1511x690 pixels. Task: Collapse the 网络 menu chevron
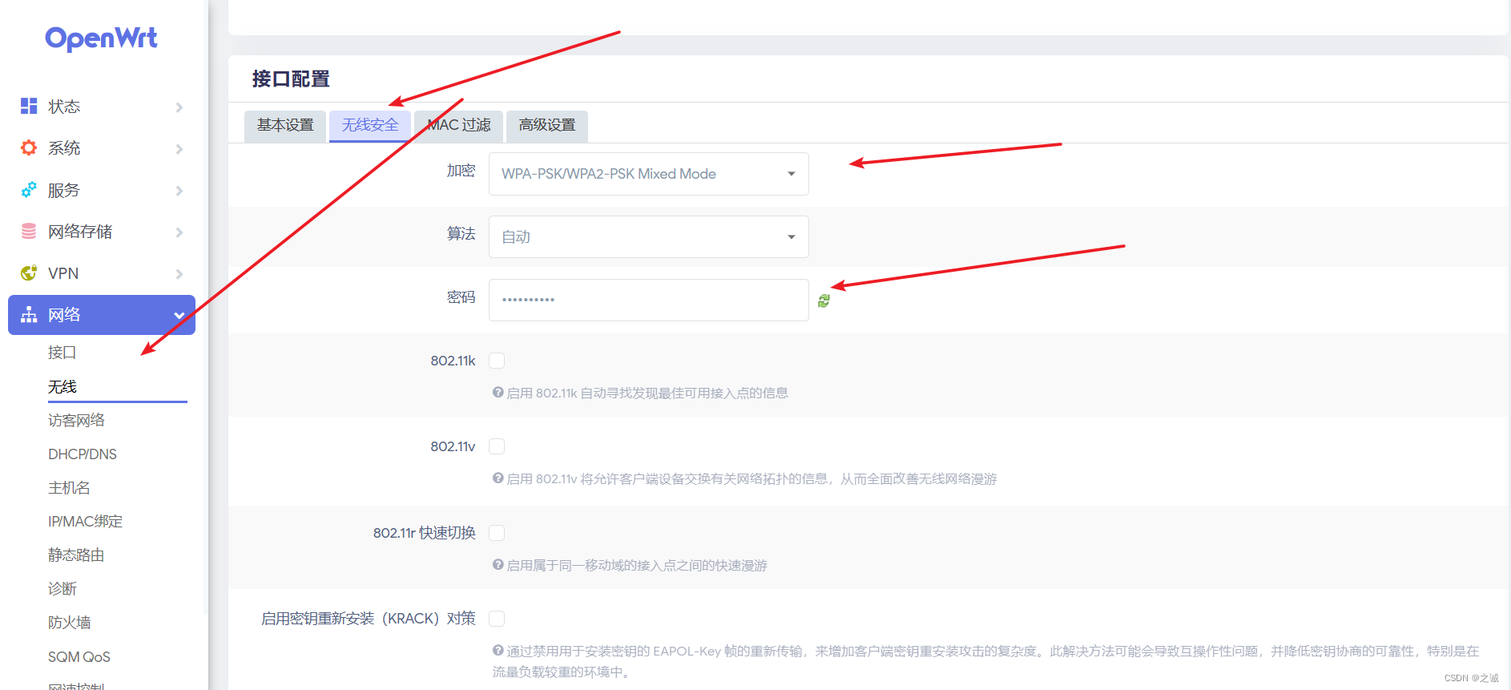[179, 316]
